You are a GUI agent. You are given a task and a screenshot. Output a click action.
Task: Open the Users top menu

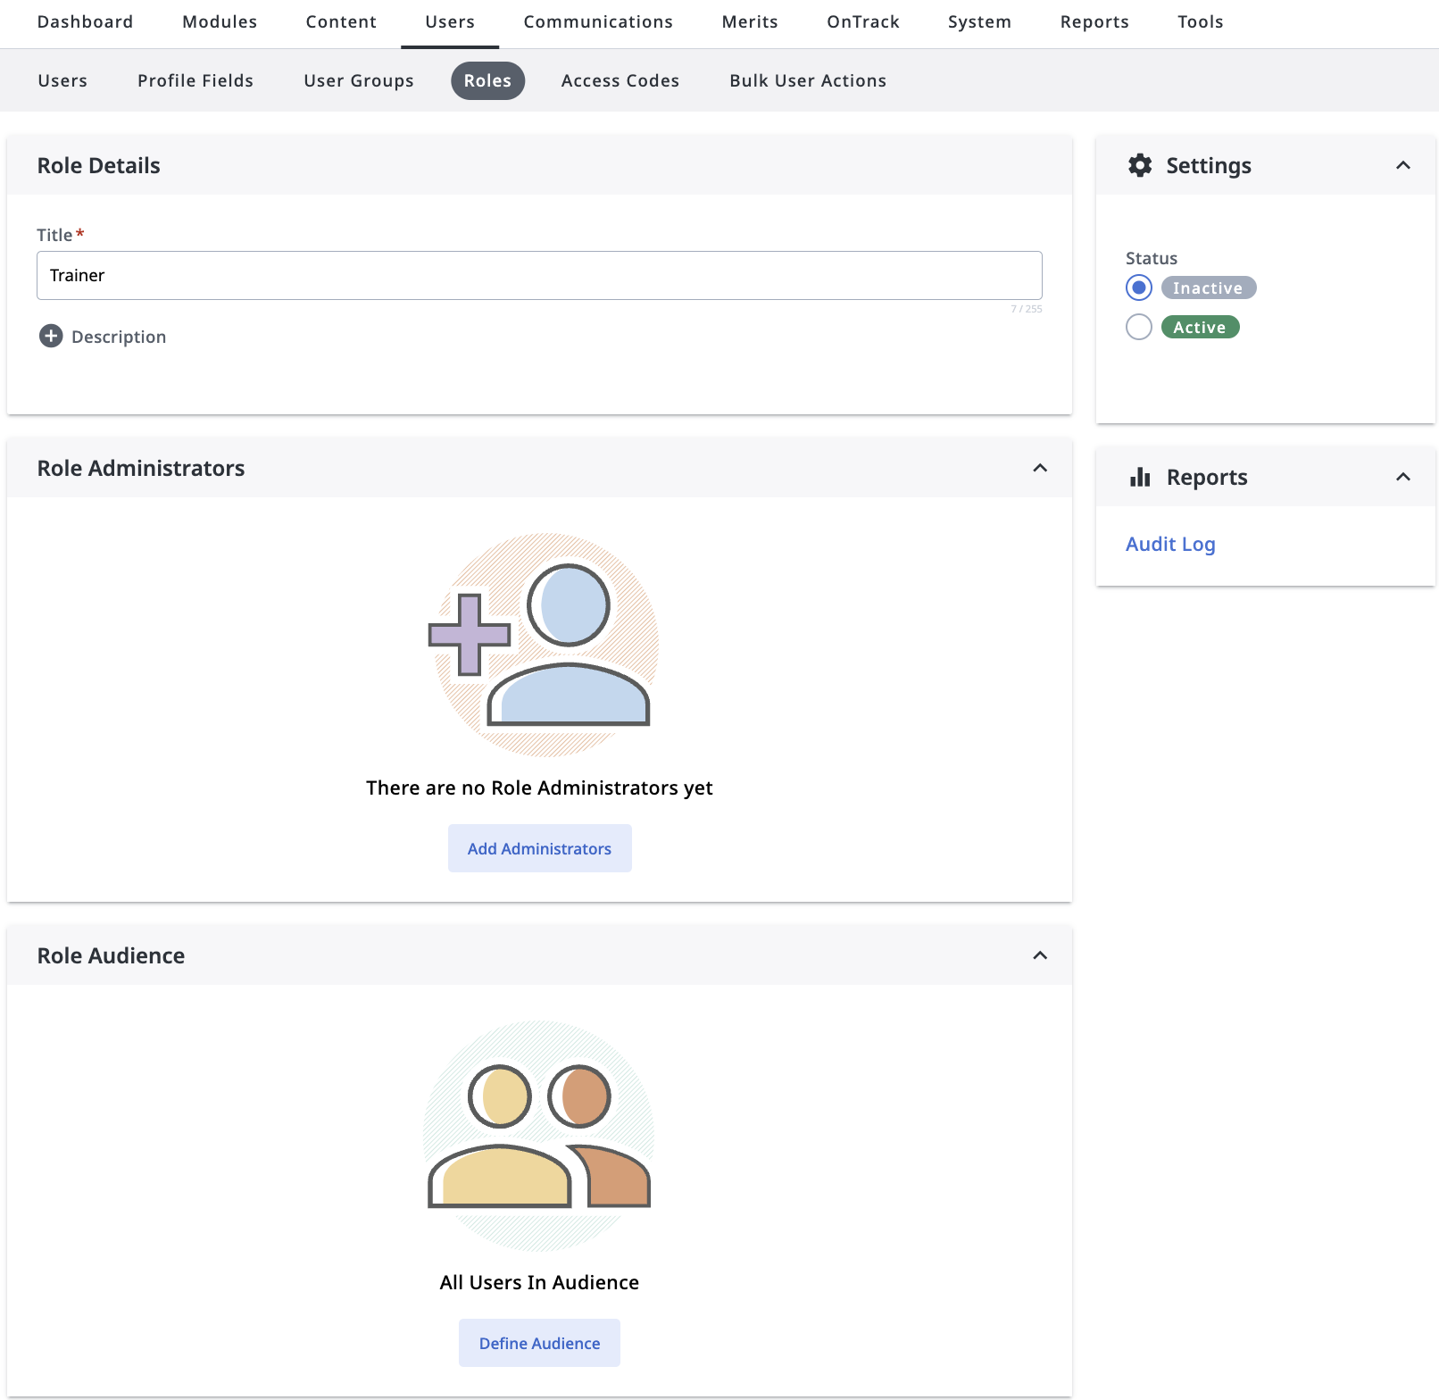pos(450,21)
